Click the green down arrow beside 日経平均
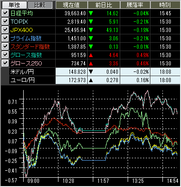This screenshot has width=181, height=187. 91,13
